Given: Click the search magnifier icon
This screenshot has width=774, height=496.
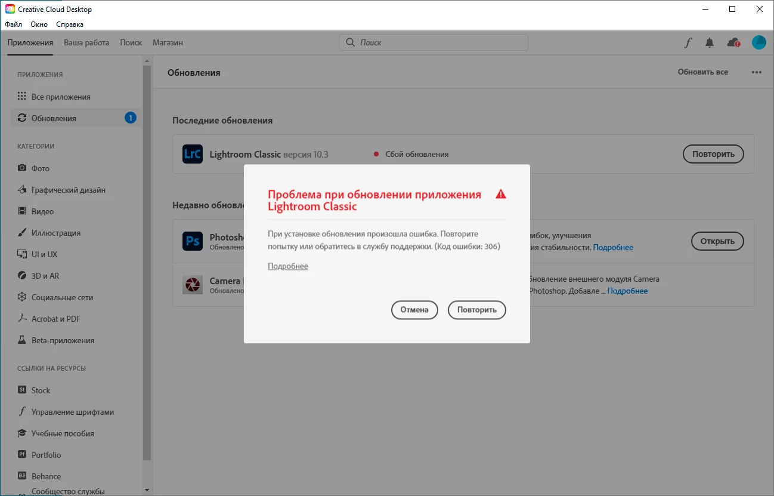Looking at the screenshot, I should pos(350,42).
